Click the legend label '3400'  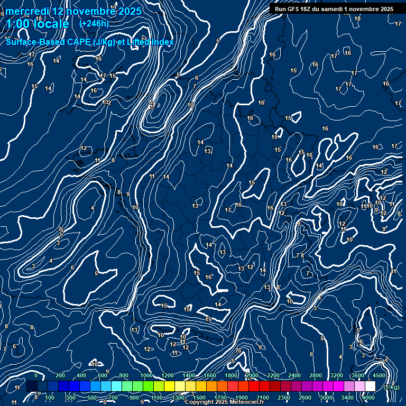347,398
